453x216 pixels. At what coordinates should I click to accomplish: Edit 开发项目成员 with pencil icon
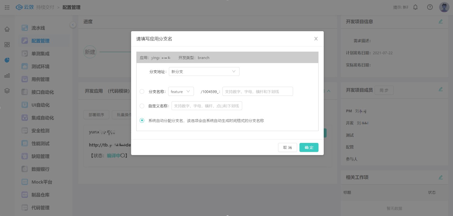441,89
